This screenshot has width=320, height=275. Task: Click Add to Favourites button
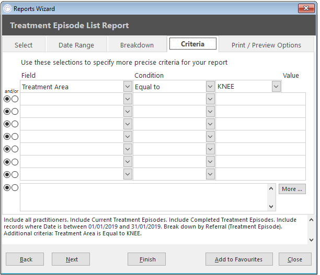239,259
